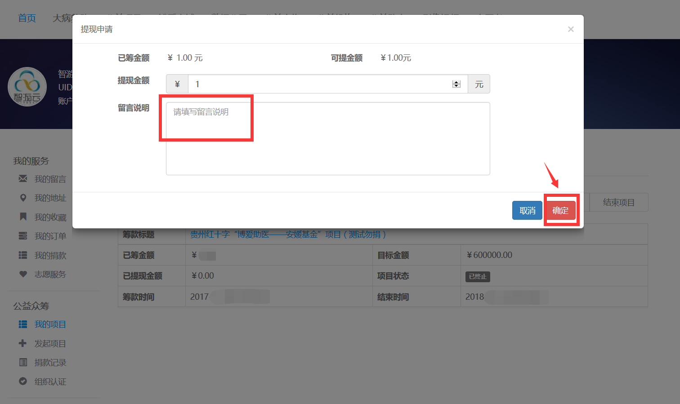This screenshot has height=404, width=680.
Task: Focus the 提现金额 amount input field
Action: 328,84
